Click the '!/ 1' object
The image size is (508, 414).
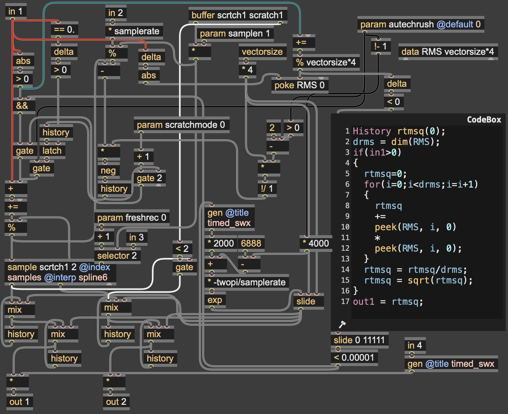point(267,189)
